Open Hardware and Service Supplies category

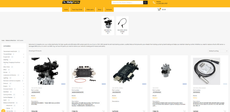tap(12, 81)
